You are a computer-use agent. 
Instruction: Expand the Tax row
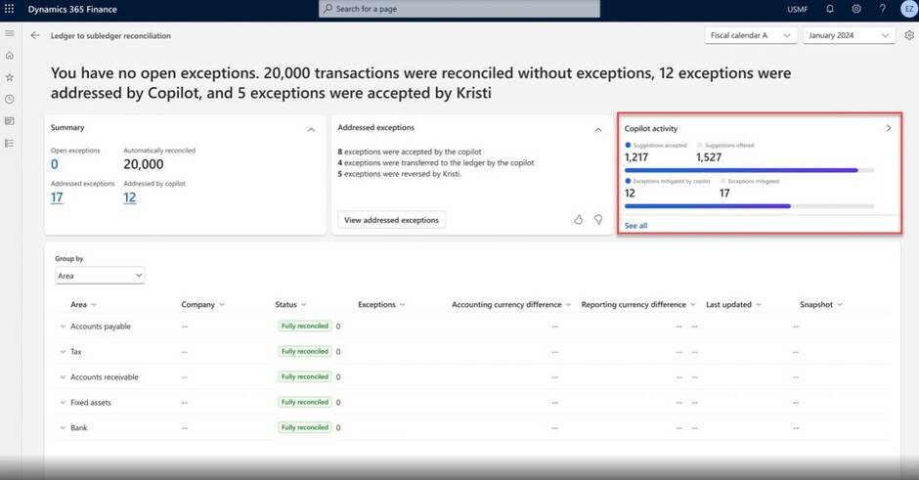tap(63, 352)
